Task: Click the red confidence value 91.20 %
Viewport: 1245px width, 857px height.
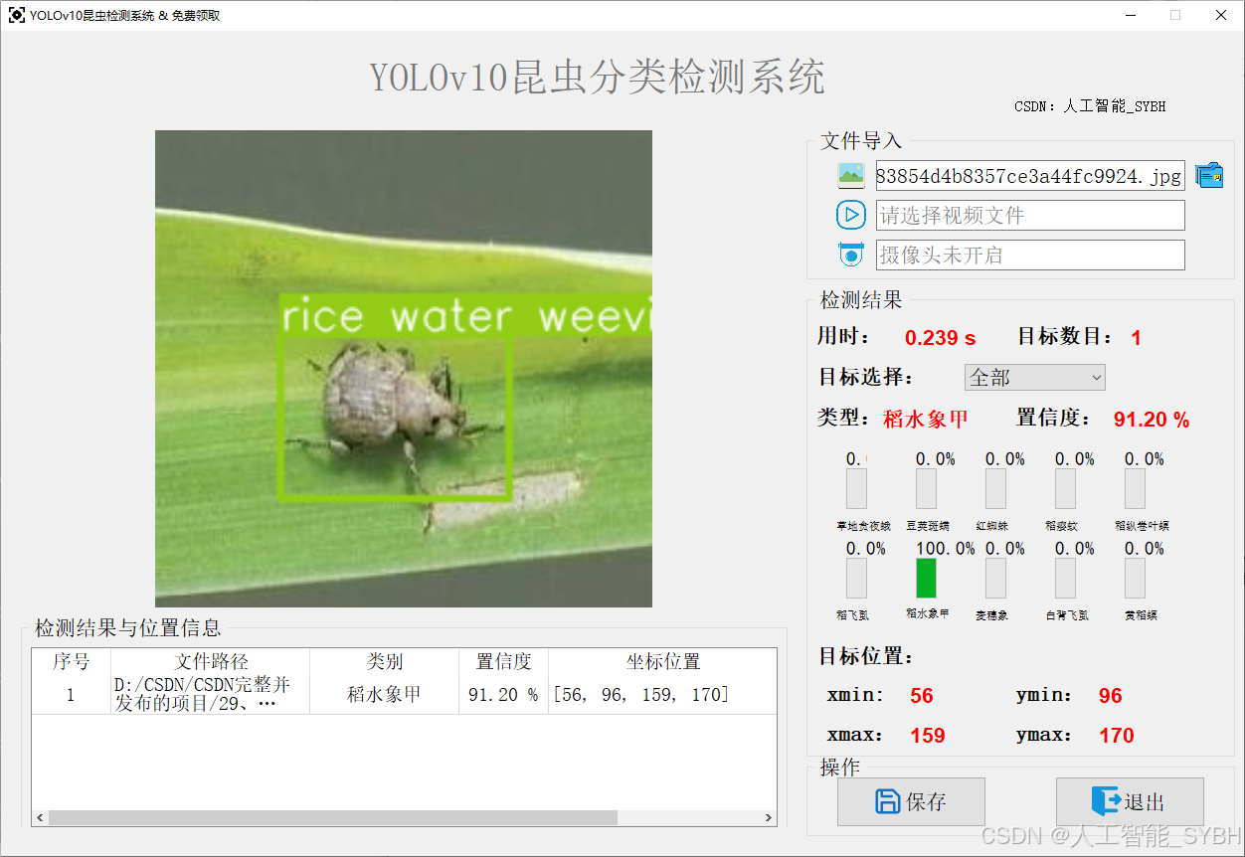Action: (1152, 420)
